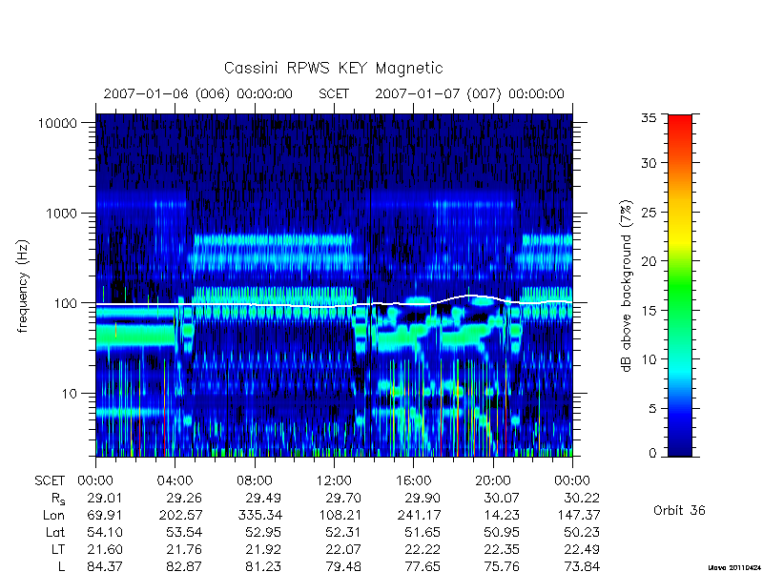Click the '10000' frequency tick label
Image resolution: width=763 pixels, height=572 pixels.
click(57, 124)
